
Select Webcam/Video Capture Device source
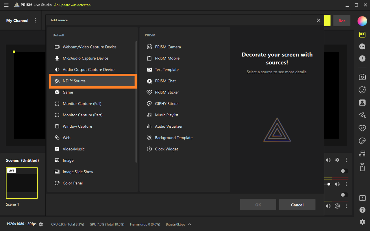point(92,47)
